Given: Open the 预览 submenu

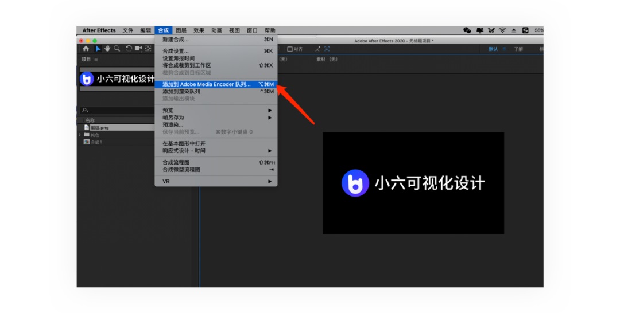Looking at the screenshot, I should point(216,110).
